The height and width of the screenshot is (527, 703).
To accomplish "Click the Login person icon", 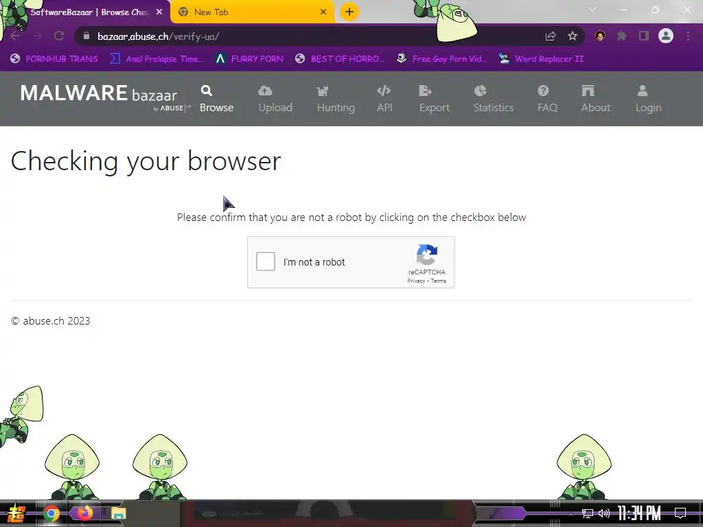I will coord(643,91).
